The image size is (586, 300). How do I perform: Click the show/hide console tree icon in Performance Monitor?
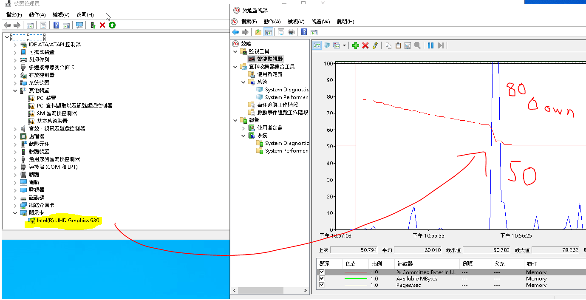pos(268,32)
